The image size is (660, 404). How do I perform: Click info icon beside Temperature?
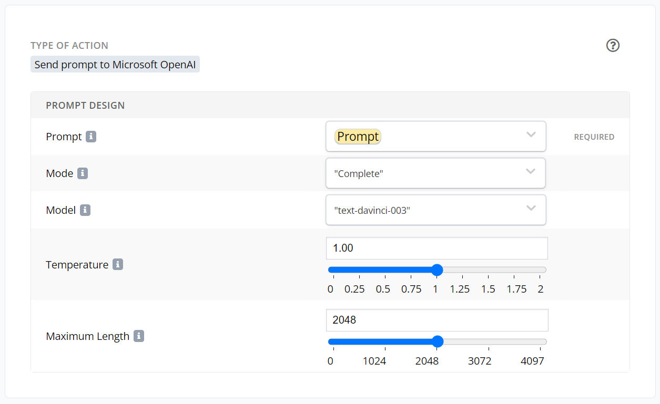click(118, 265)
